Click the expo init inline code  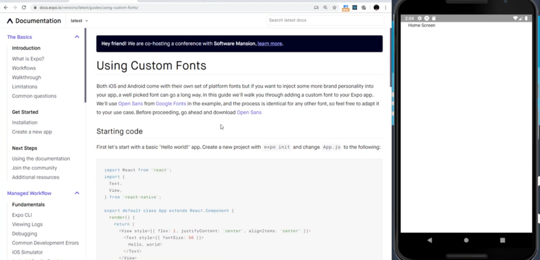pos(277,147)
